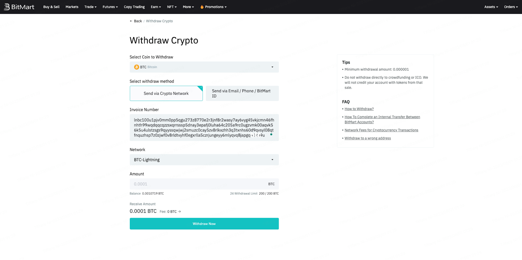Click the Promotions flame icon
This screenshot has width=522, height=260.
pos(202,7)
